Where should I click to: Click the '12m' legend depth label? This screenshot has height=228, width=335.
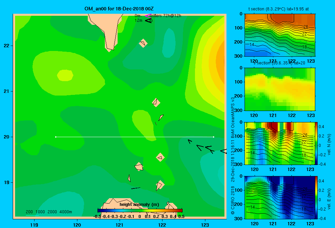[x=138, y=20]
